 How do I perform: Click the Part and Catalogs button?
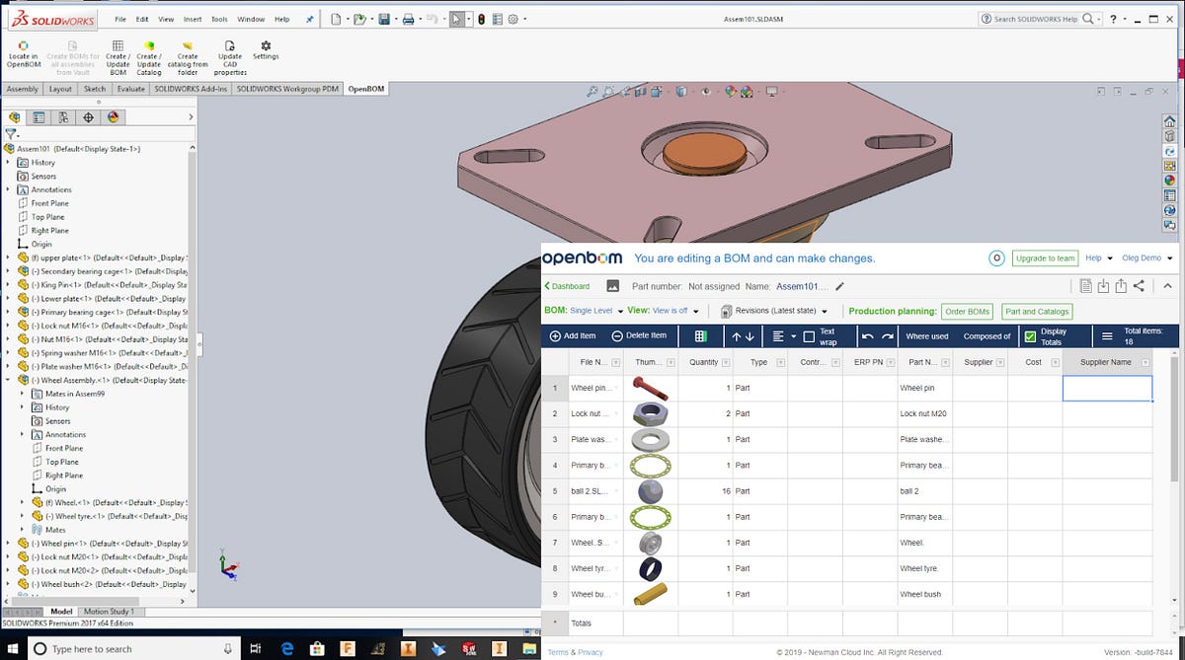[1038, 311]
